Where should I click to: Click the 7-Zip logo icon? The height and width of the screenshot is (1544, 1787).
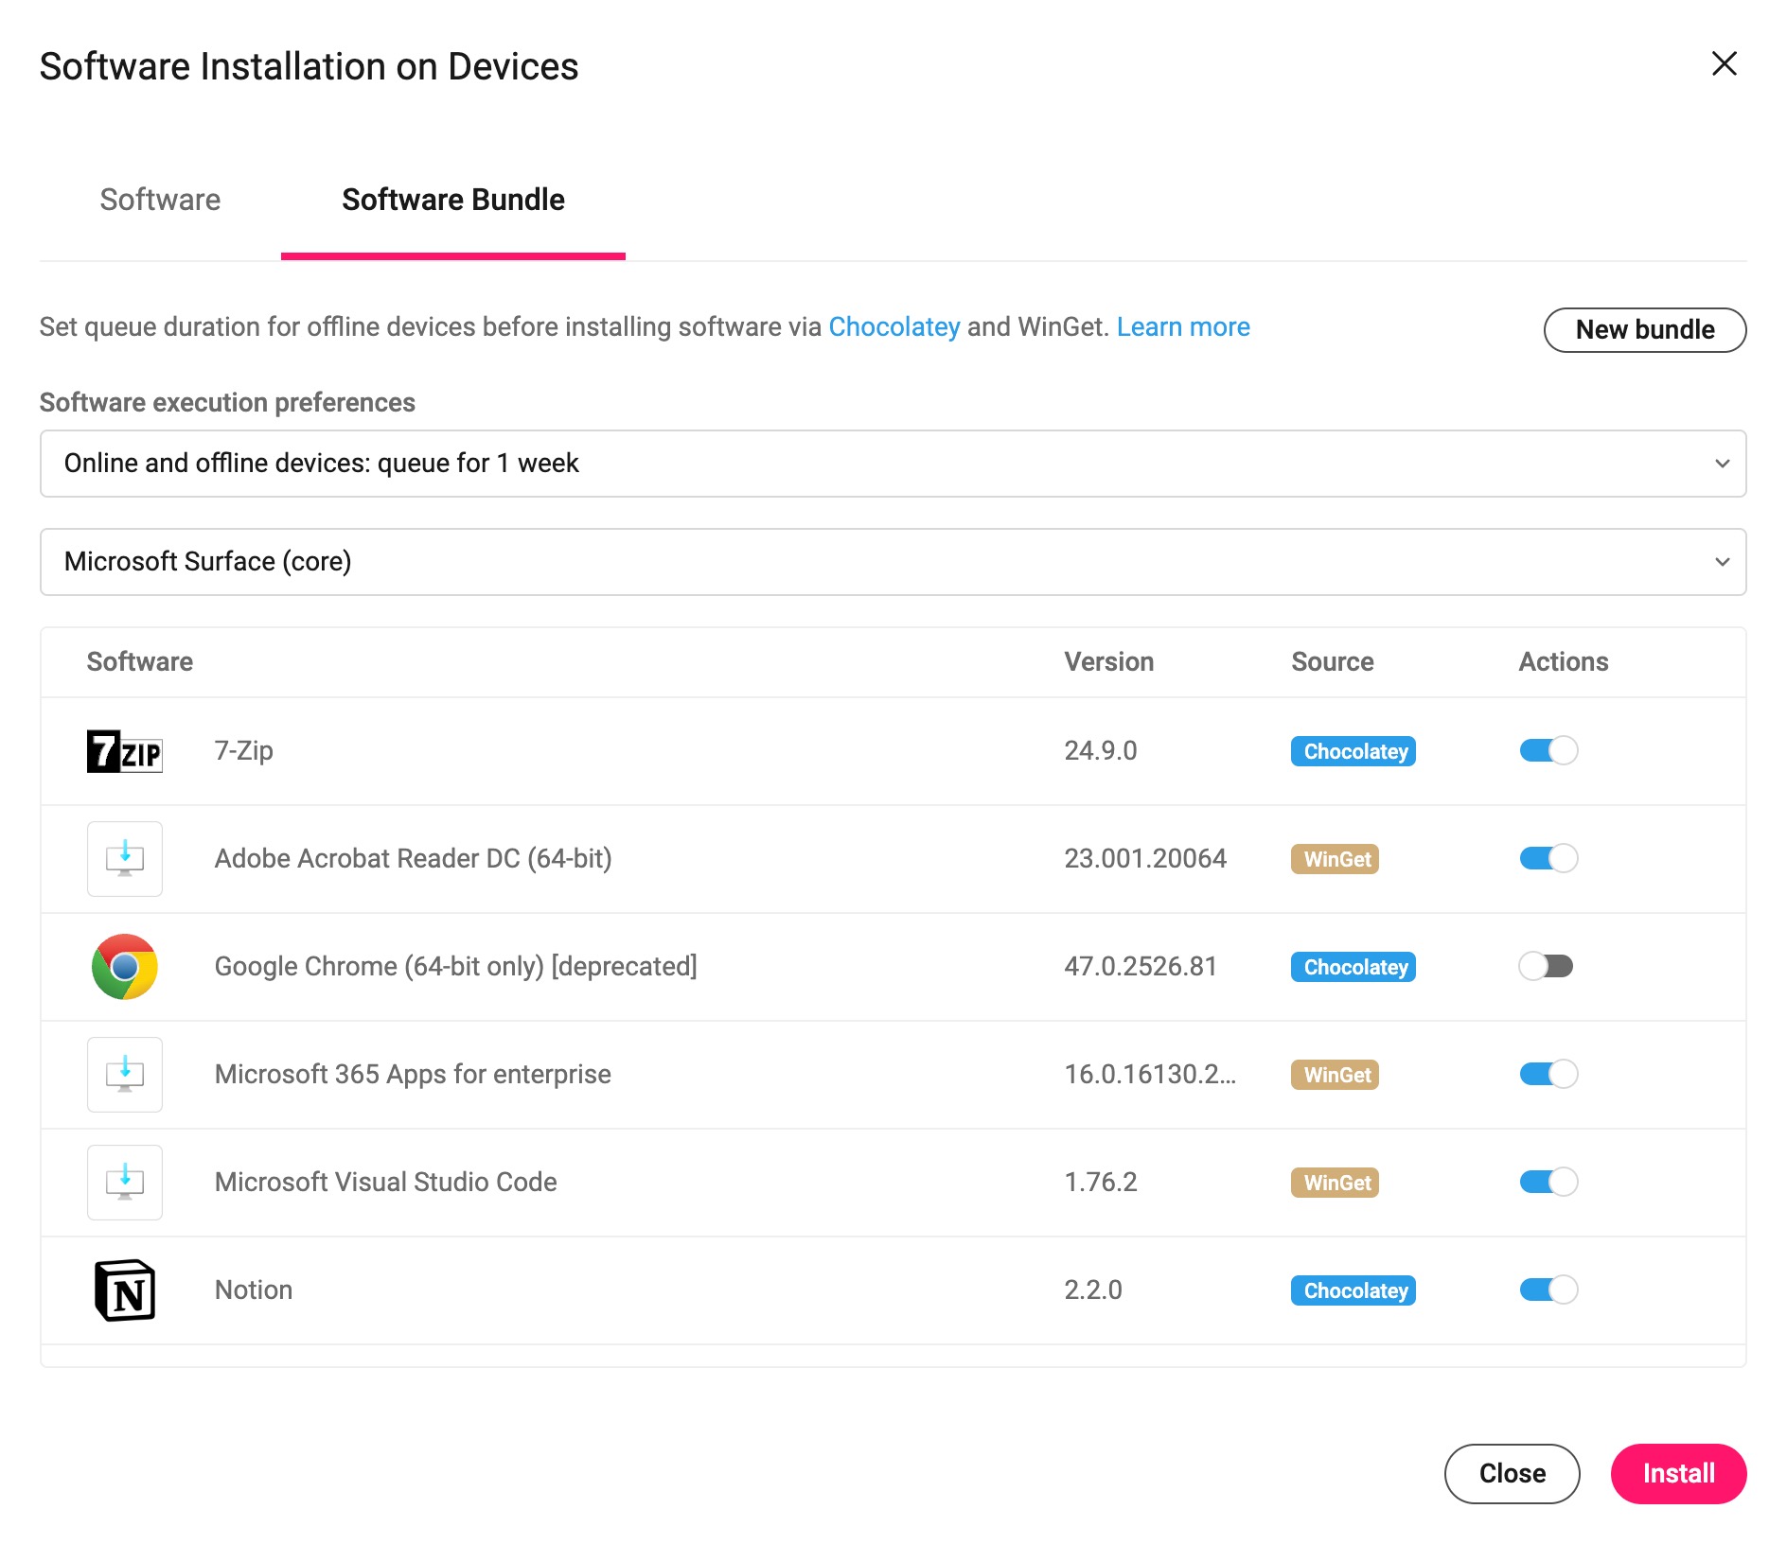click(x=125, y=751)
